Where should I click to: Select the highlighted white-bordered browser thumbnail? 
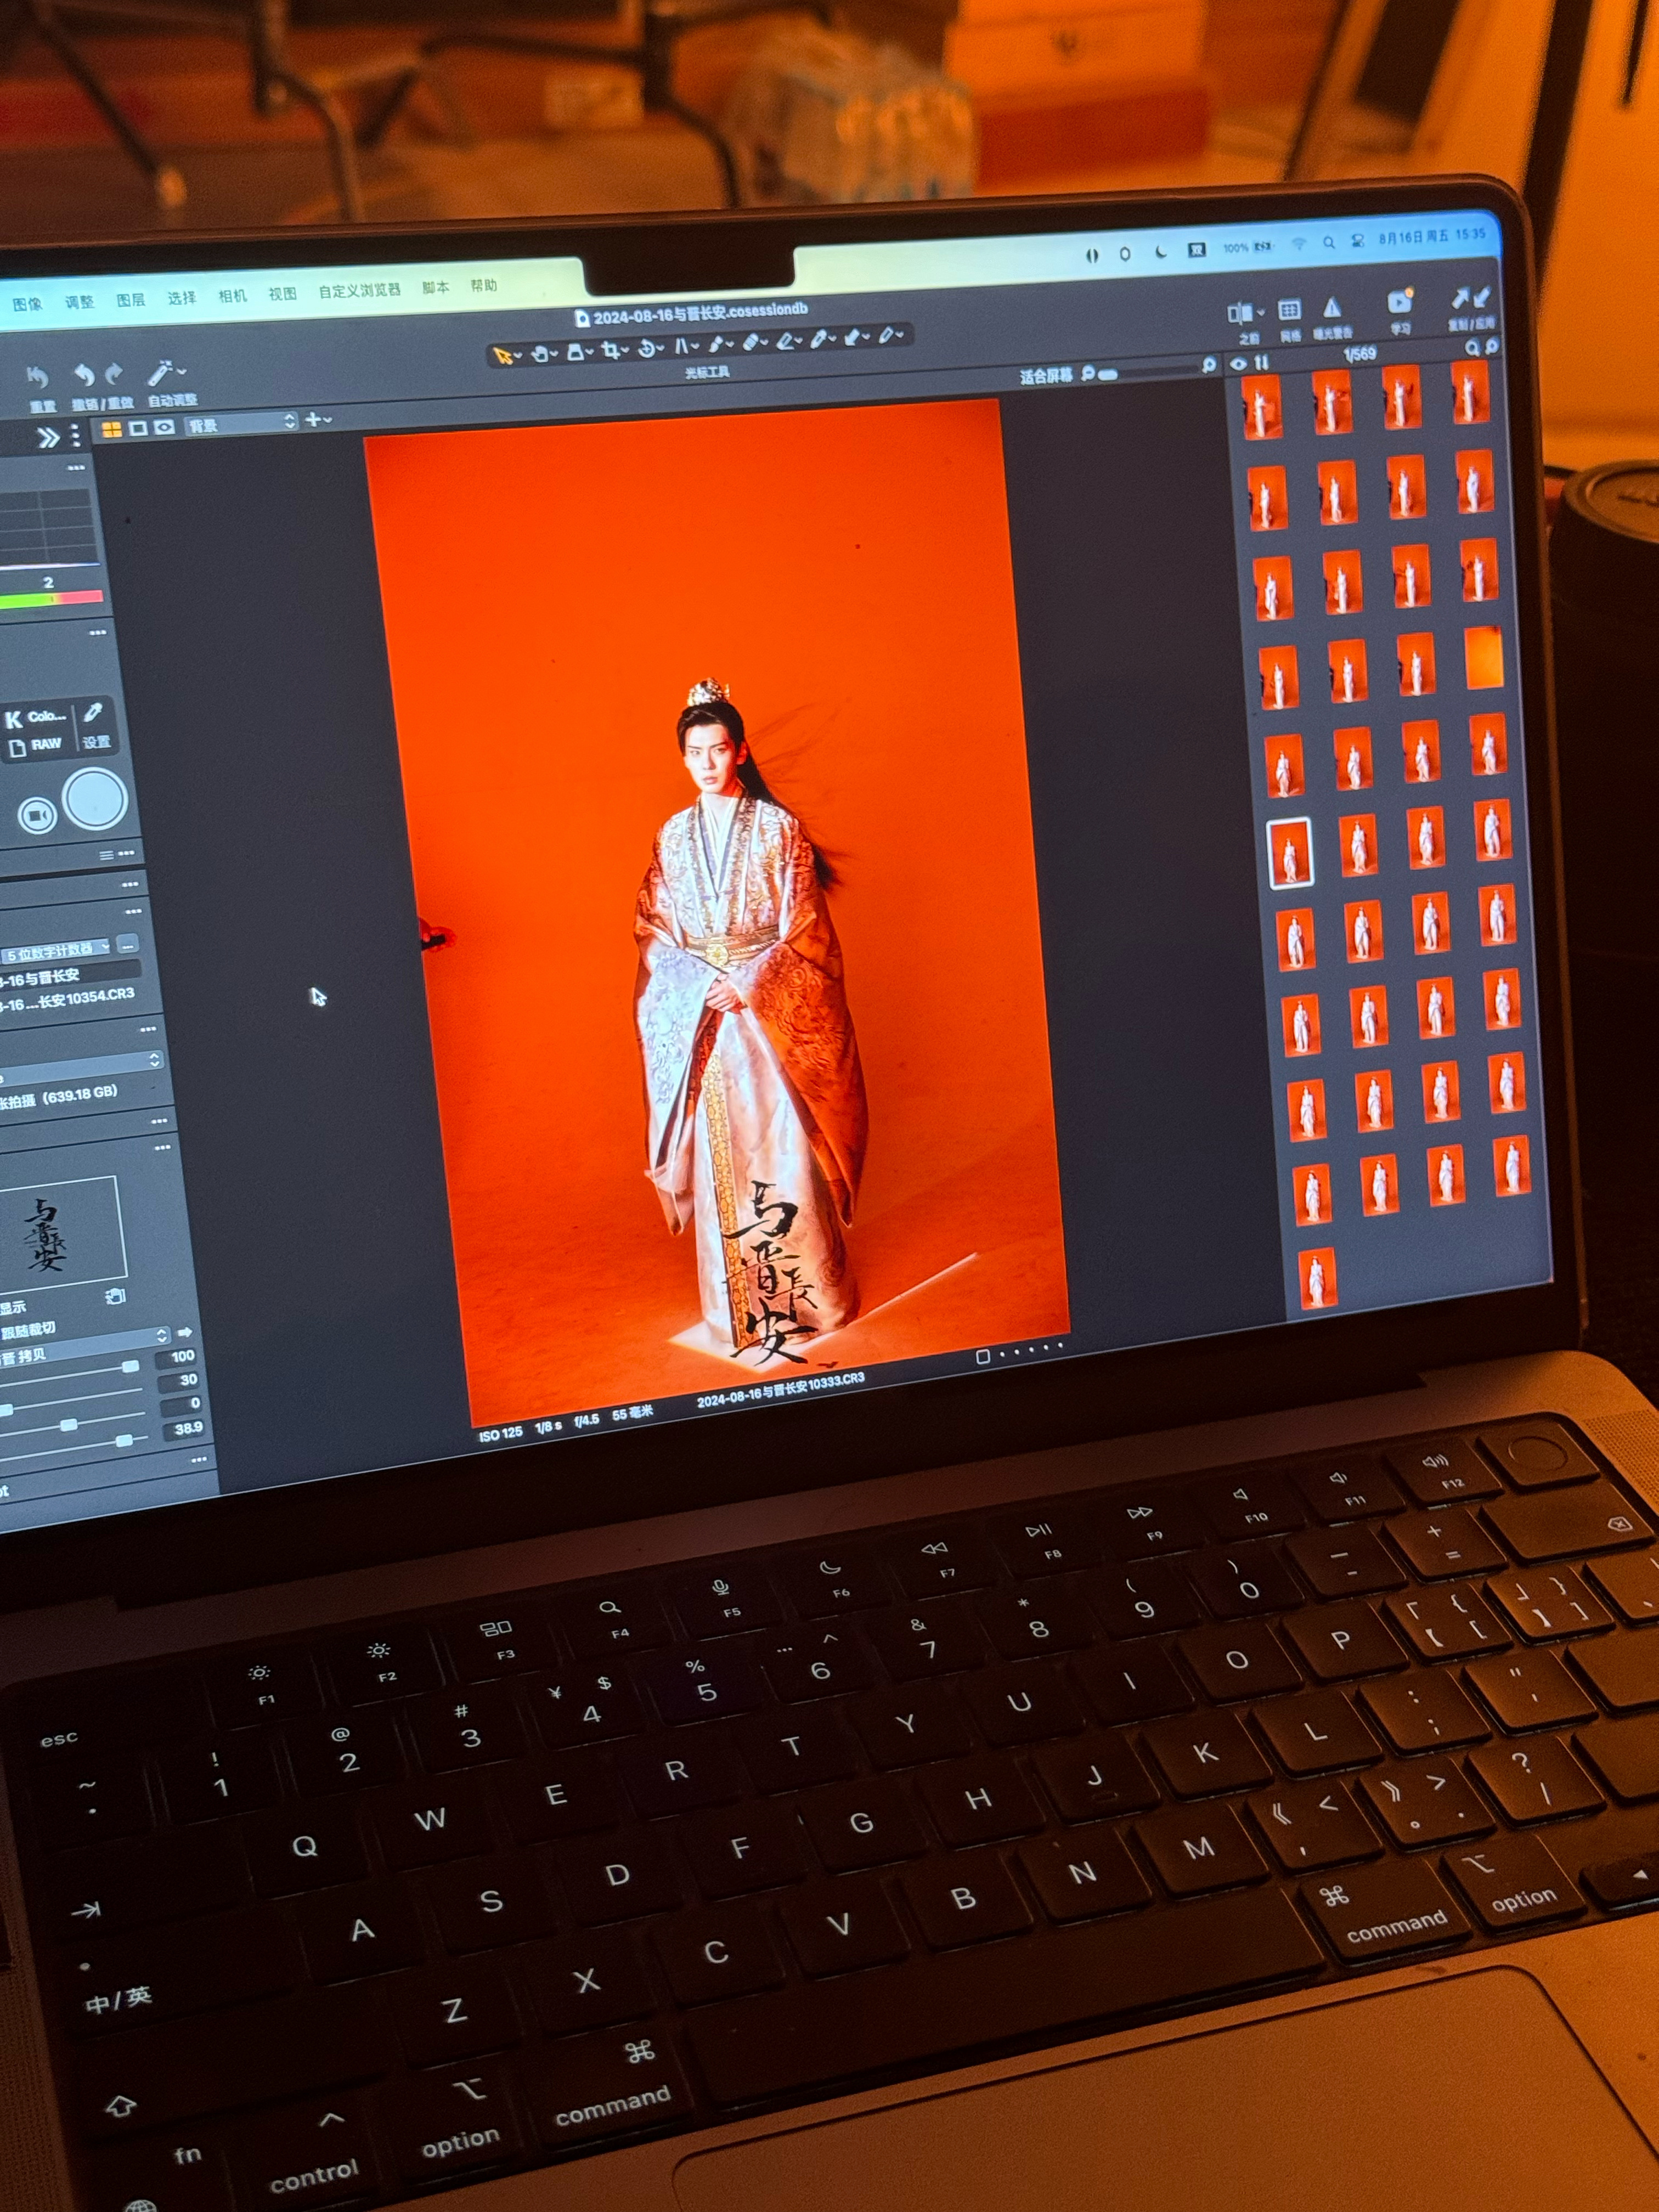tap(1289, 854)
